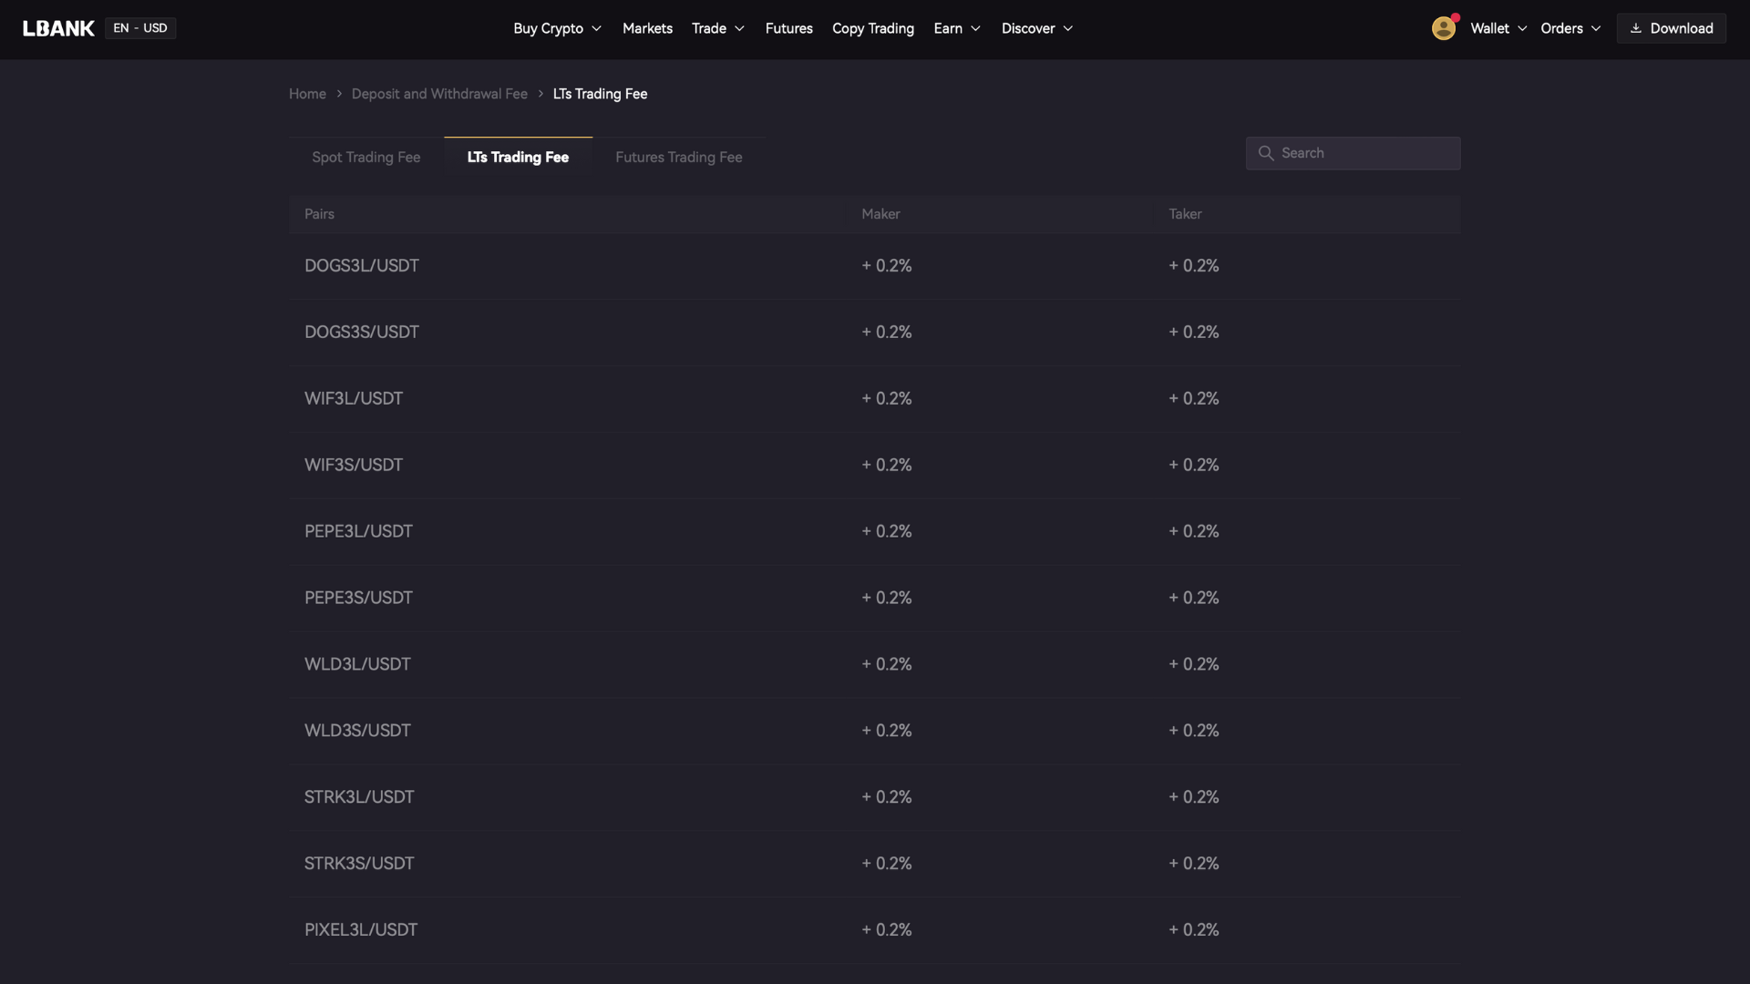Image resolution: width=1750 pixels, height=984 pixels.
Task: Open Copy Trading page
Action: pyautogui.click(x=873, y=28)
